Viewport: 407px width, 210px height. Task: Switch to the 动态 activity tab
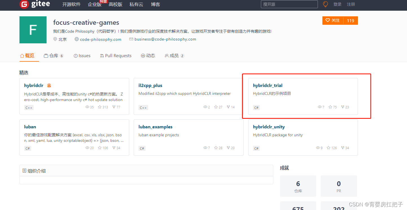148,56
